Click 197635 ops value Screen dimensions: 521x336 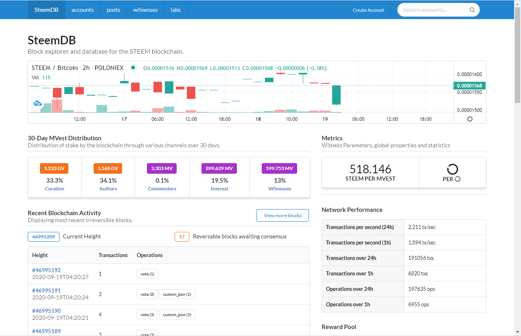[x=422, y=289]
